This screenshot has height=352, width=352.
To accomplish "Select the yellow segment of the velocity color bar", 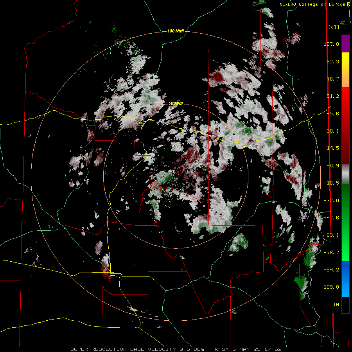I will click(345, 70).
